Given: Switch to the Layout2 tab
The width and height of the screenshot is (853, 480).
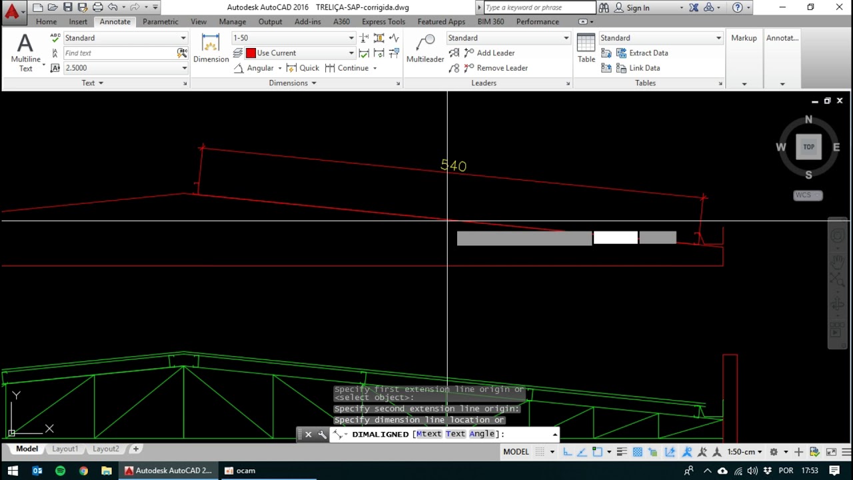Looking at the screenshot, I should [x=106, y=449].
